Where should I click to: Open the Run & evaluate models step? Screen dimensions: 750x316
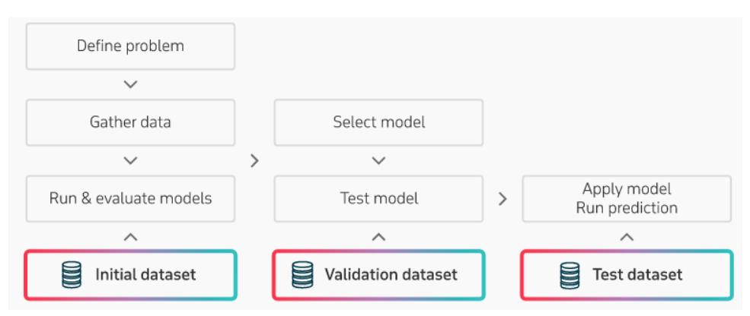(x=130, y=198)
